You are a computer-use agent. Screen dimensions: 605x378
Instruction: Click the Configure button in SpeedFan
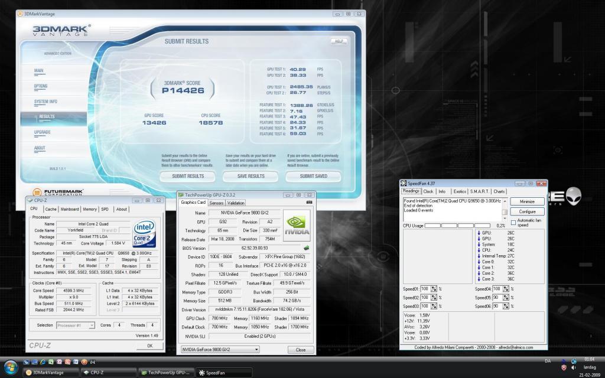pos(527,211)
